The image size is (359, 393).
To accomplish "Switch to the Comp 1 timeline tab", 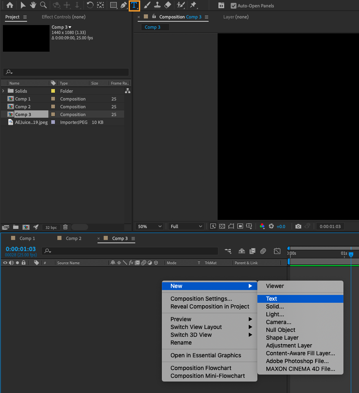I will pos(27,238).
